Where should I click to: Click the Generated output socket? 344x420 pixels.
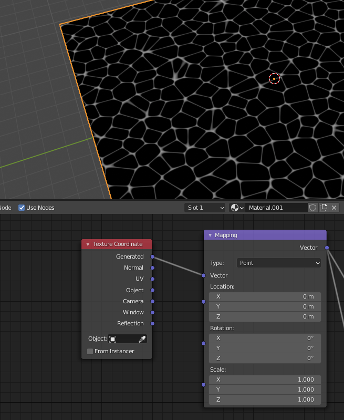[152, 257]
